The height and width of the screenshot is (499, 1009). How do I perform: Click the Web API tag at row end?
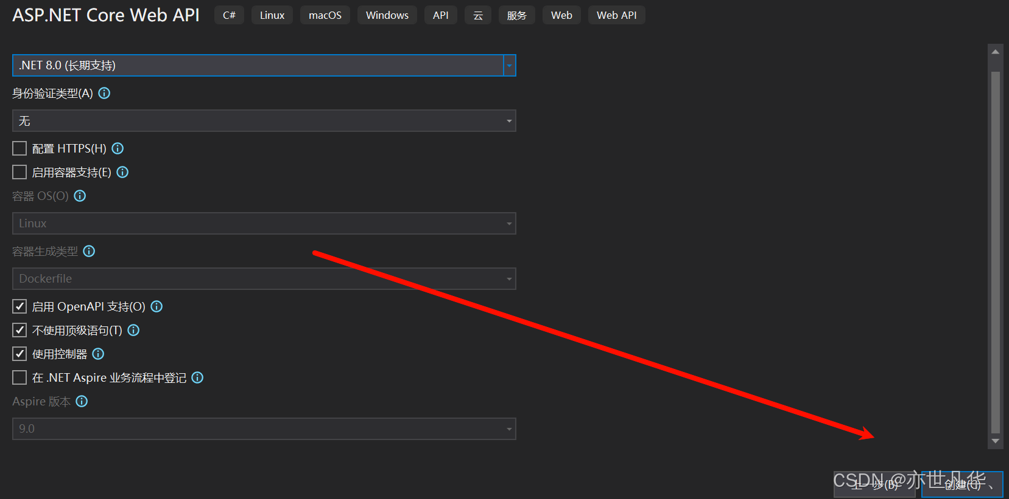point(617,15)
